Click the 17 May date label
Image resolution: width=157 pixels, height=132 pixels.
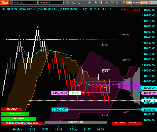[x=73, y=129]
